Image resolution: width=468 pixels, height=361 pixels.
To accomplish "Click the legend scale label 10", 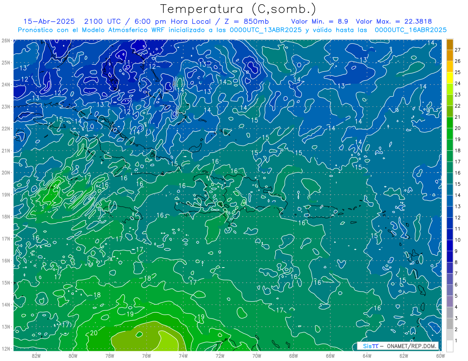I will tap(458, 239).
